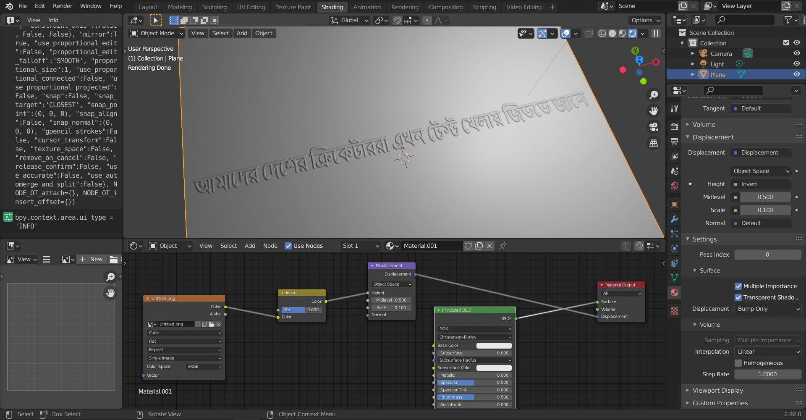Screen dimensions: 806x420
Task: Open the Object Data properties tab
Action: point(674,278)
